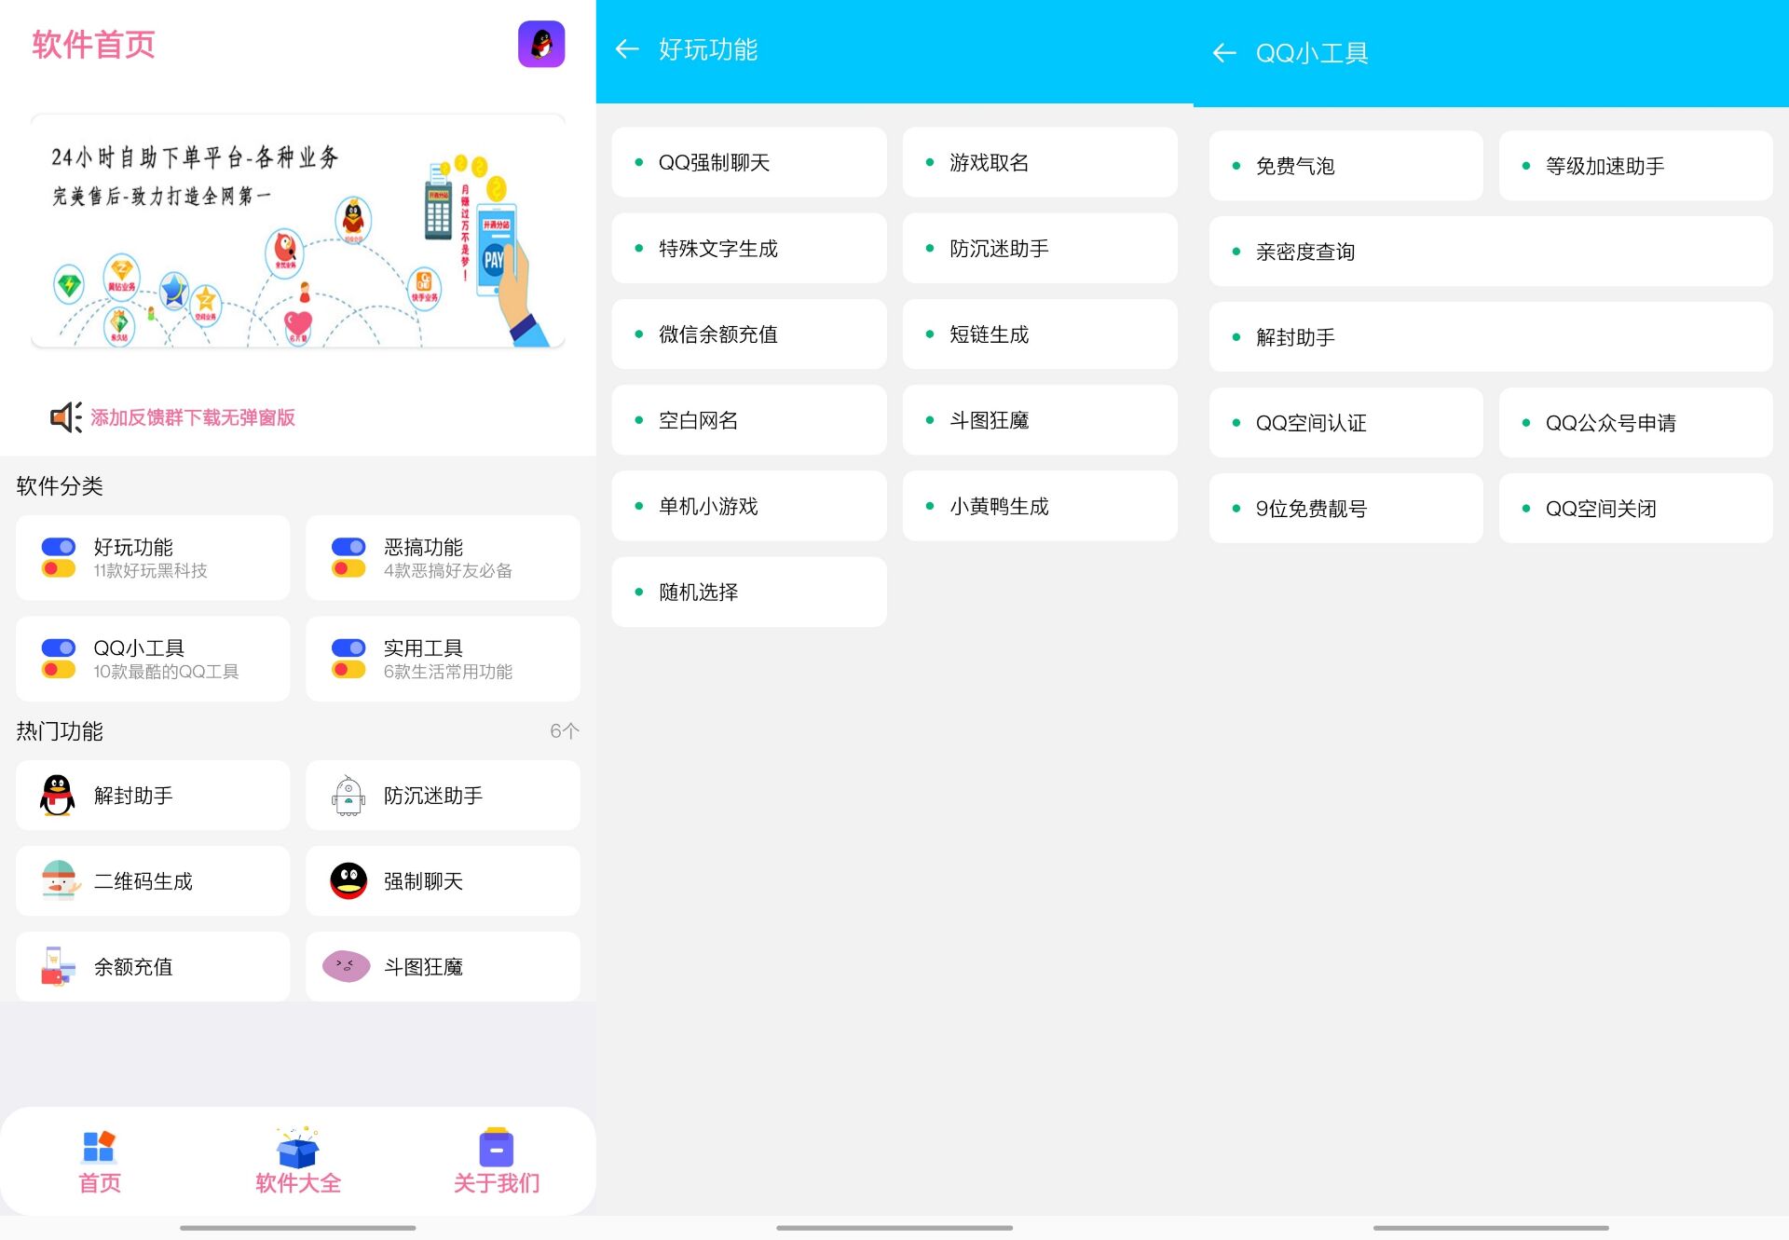The width and height of the screenshot is (1789, 1240).
Task: Tap the back arrow on QQ小工具 page
Action: click(x=1223, y=53)
